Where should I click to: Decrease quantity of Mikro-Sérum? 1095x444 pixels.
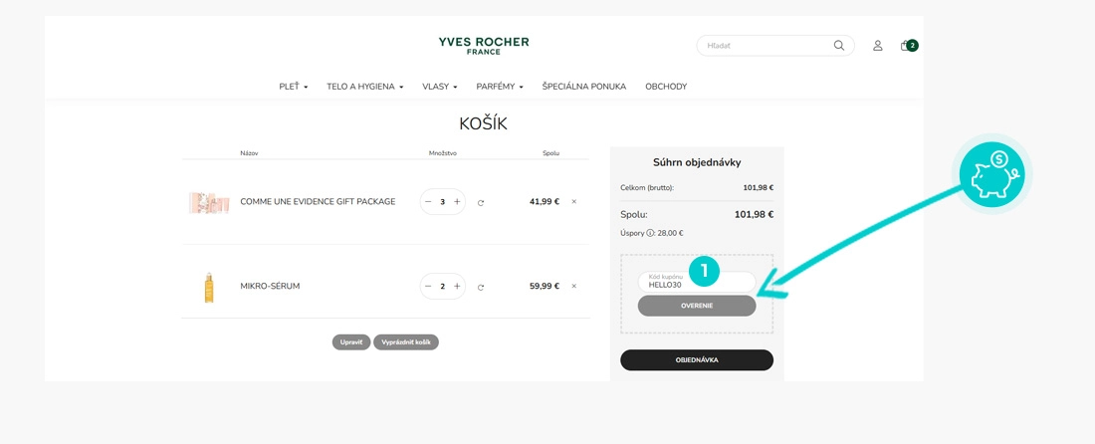coord(428,287)
